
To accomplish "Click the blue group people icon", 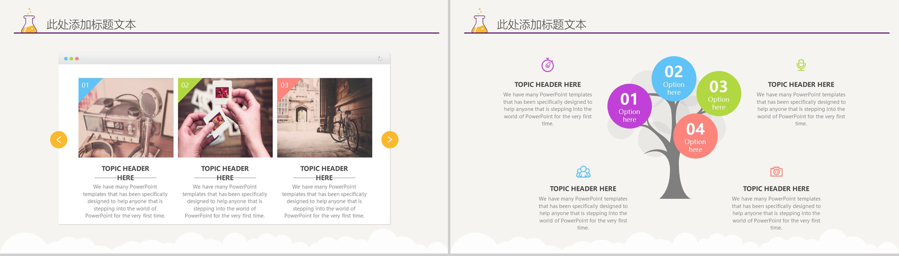I will (x=583, y=171).
